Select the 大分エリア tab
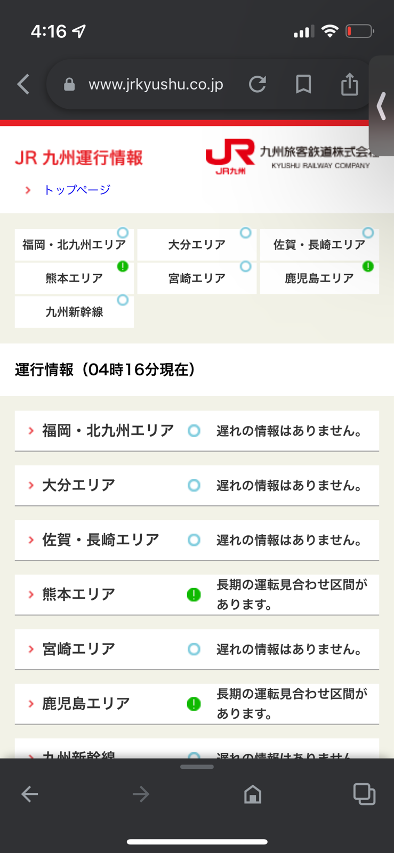 pos(197,245)
